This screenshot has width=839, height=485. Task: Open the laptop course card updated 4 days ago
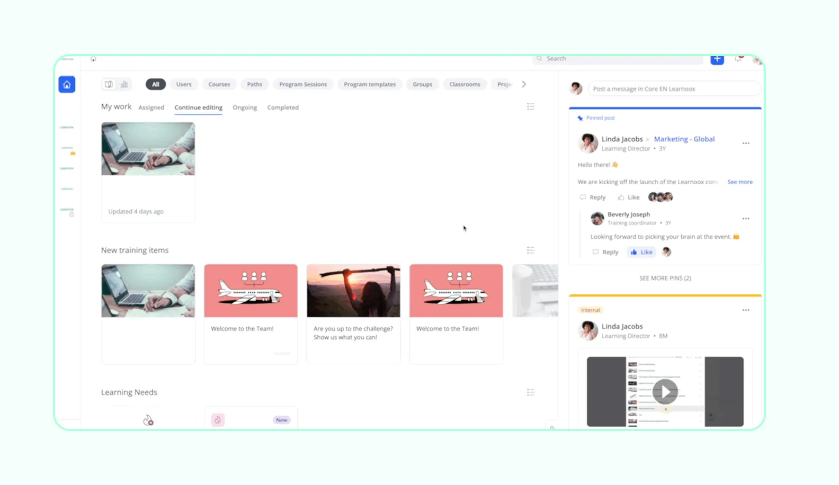click(148, 172)
